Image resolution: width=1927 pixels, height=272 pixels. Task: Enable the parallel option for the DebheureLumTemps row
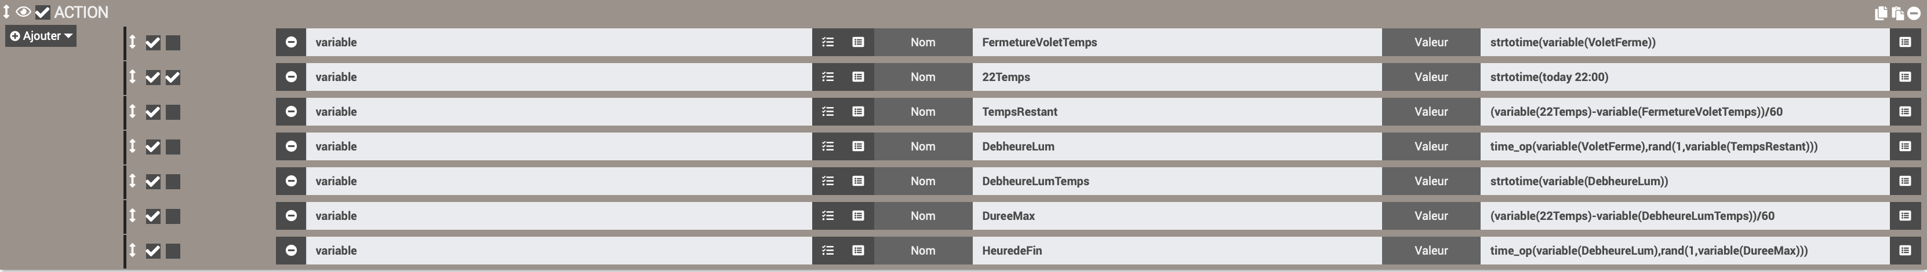173,182
